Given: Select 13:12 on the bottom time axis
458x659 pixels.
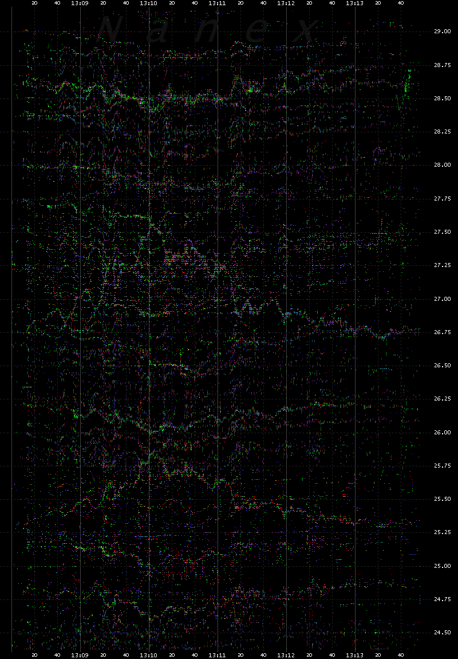Looking at the screenshot, I should (286, 655).
